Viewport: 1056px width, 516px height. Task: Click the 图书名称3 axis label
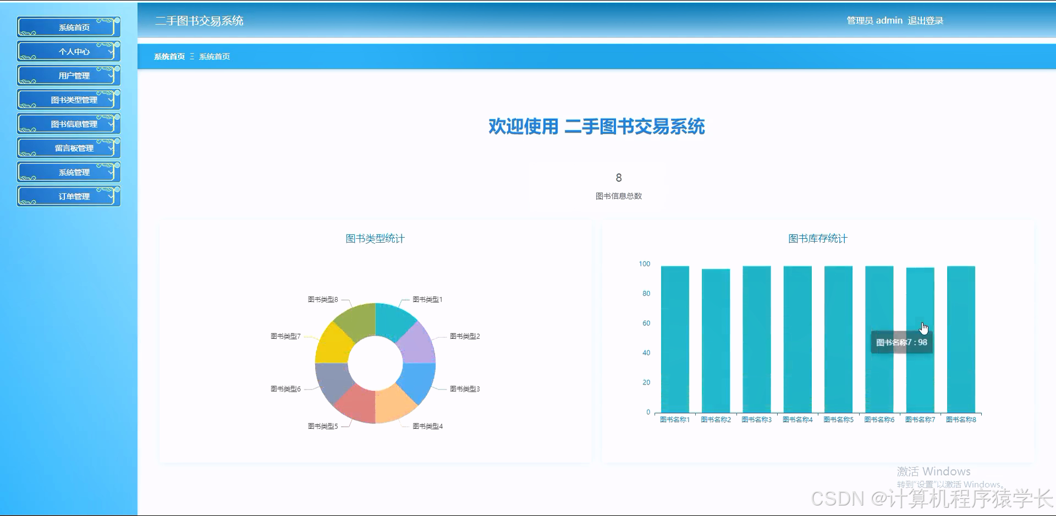tap(757, 420)
